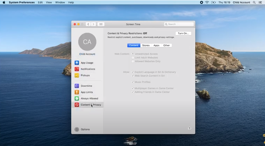Choose Allowed Websites Only option
265x146 pixels.
tap(133, 61)
